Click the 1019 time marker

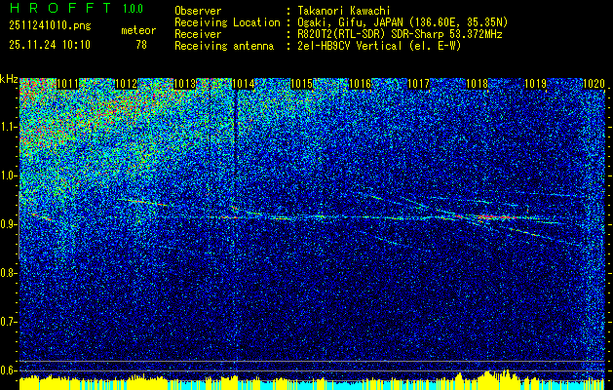pos(535,84)
